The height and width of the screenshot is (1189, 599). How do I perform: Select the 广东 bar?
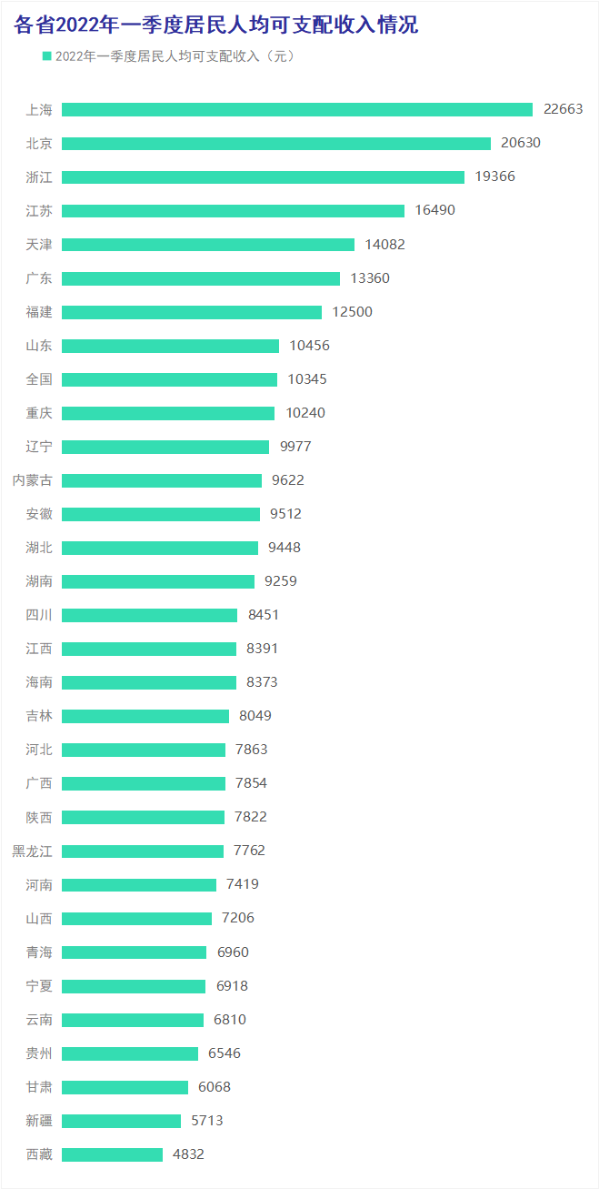[200, 278]
